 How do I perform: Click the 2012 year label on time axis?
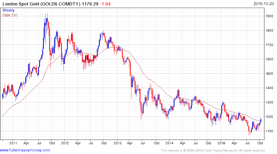point(65,143)
